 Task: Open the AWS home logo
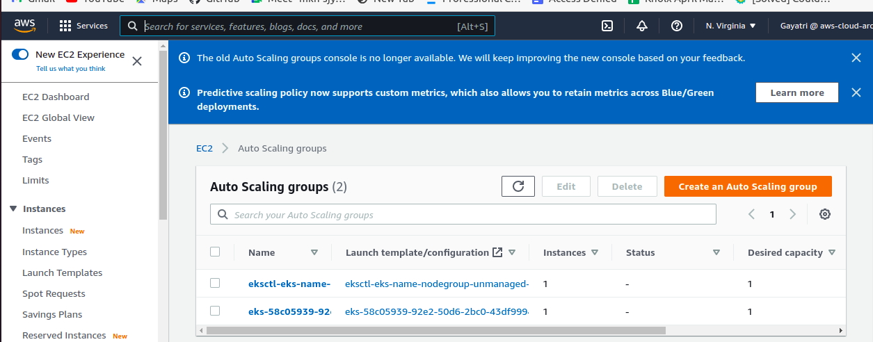point(25,26)
